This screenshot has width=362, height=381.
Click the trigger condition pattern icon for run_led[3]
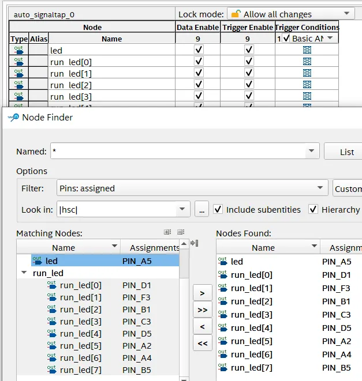(x=307, y=96)
